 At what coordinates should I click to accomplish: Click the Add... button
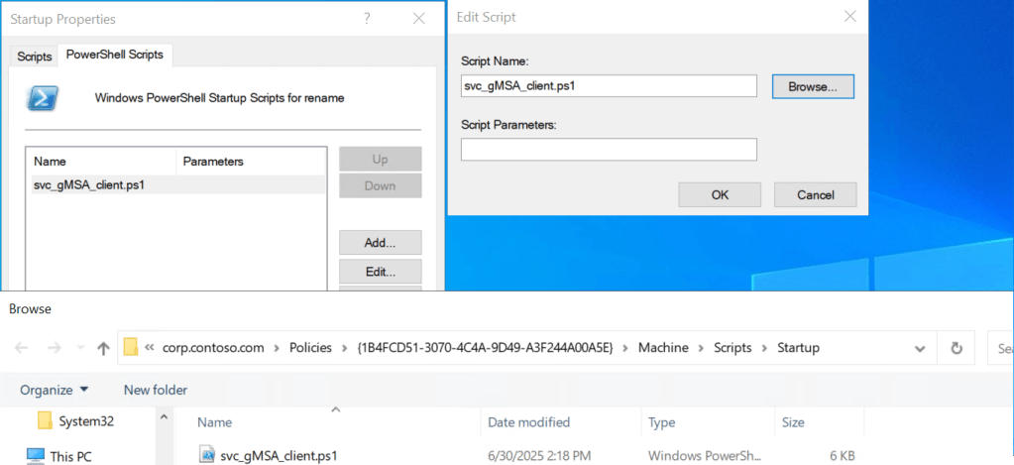click(x=380, y=243)
